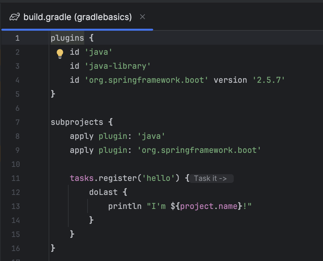This screenshot has height=261, width=323.
Task: Click line number 13 in gutter
Action: tap(16, 207)
